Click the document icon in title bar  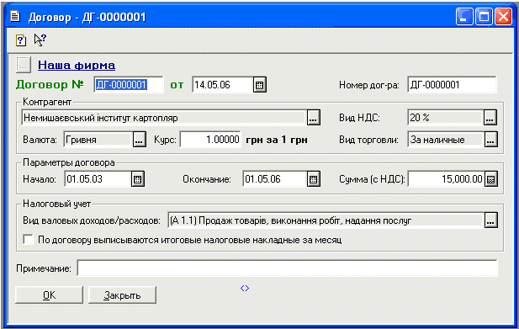point(15,17)
